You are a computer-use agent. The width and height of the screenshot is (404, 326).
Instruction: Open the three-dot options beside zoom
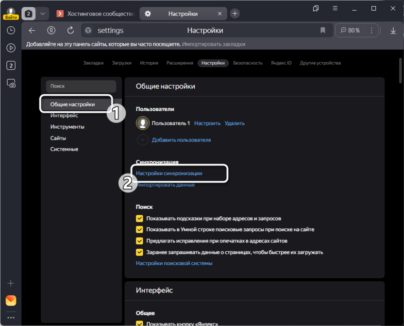click(371, 31)
